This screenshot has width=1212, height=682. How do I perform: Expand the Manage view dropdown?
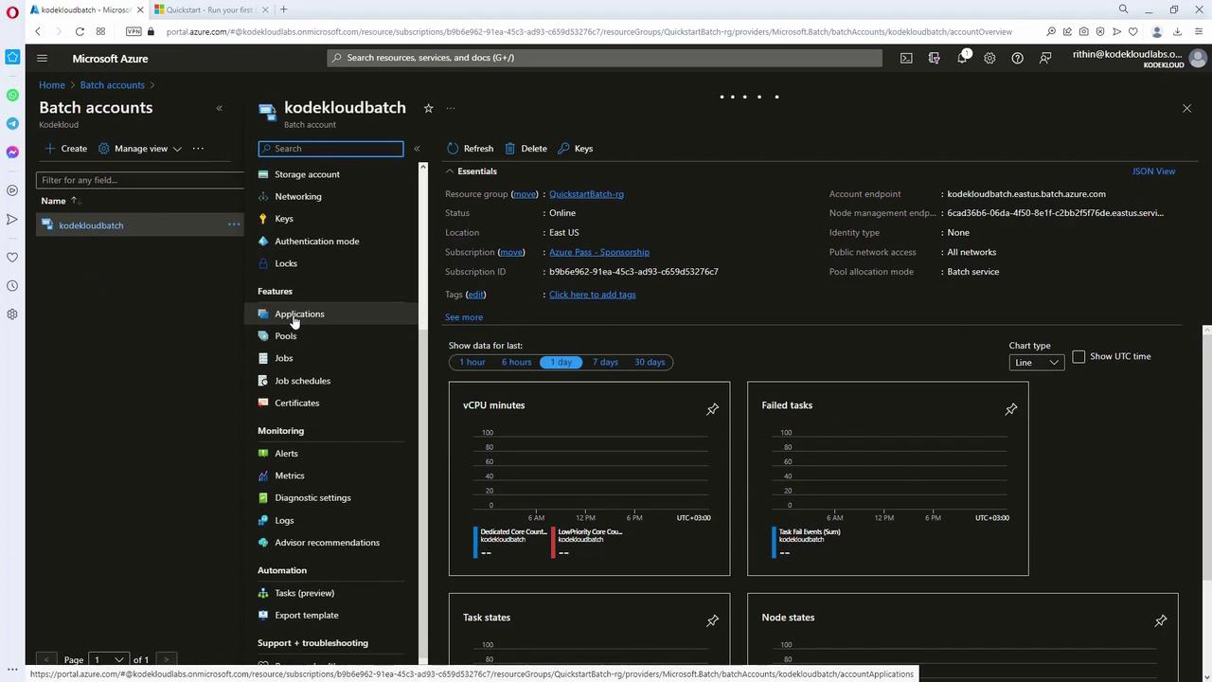tap(140, 149)
